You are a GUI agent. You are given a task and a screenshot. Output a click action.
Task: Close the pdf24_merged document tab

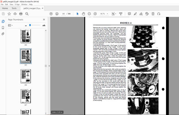42,8
